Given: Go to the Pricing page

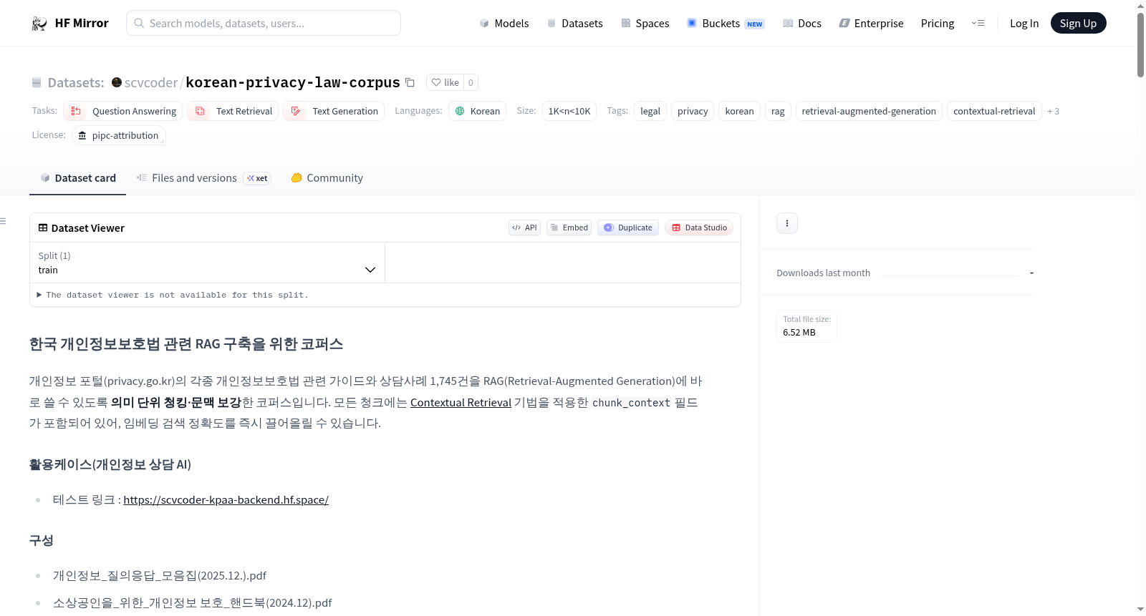Looking at the screenshot, I should tap(938, 23).
